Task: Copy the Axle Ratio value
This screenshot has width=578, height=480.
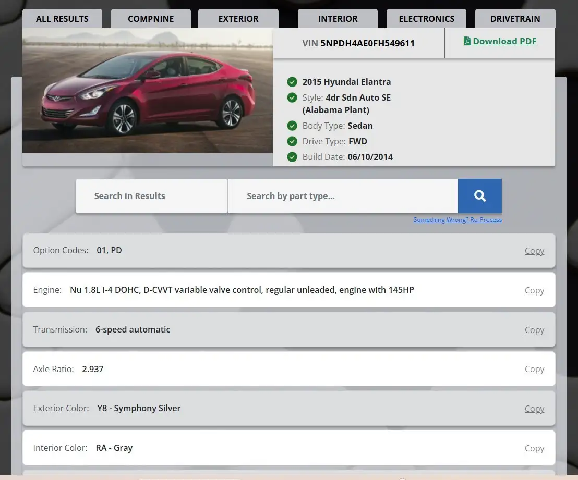Action: (x=534, y=369)
